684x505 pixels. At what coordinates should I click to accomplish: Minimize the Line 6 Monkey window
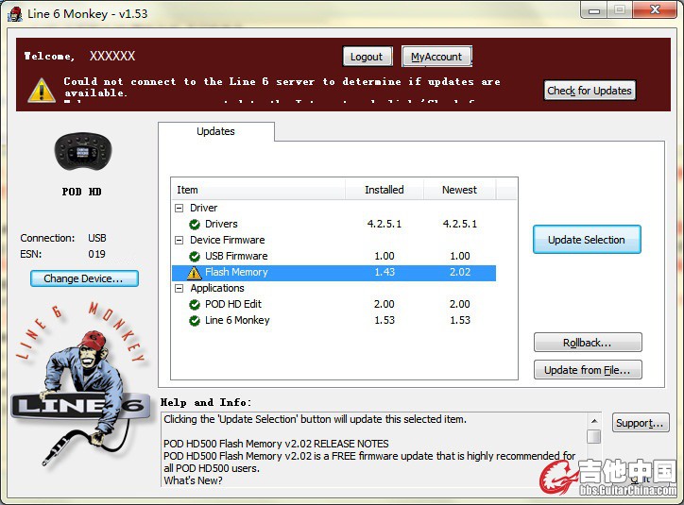click(x=593, y=10)
